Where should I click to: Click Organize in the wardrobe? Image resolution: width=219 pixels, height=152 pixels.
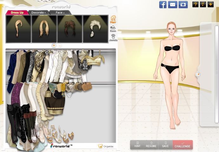tap(106, 146)
